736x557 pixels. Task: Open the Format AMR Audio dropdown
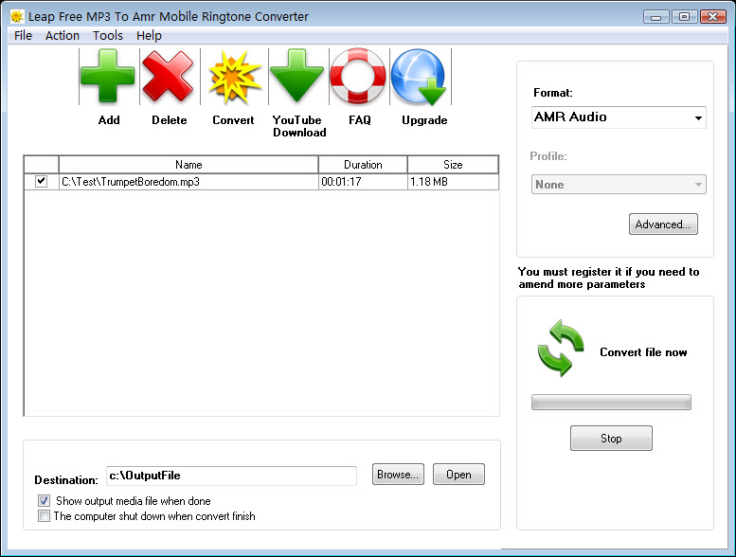tap(619, 117)
